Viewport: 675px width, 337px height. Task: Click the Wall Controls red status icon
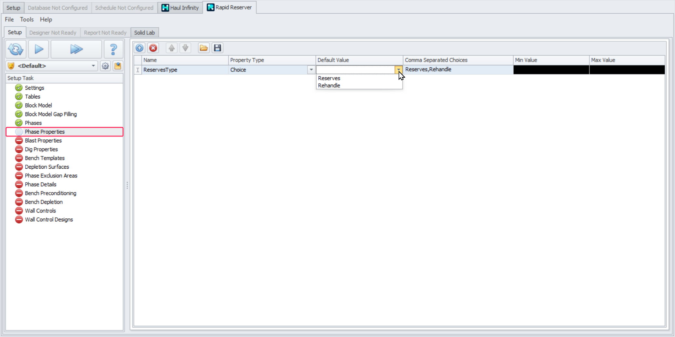tap(19, 211)
